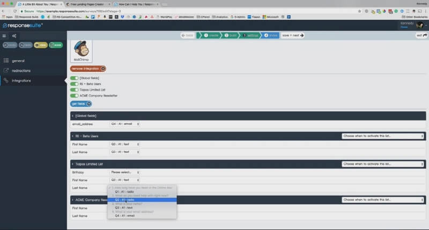The width and height of the screenshot is (429, 230).
Task: Open Microsoft bookmark
Action: (270, 17)
